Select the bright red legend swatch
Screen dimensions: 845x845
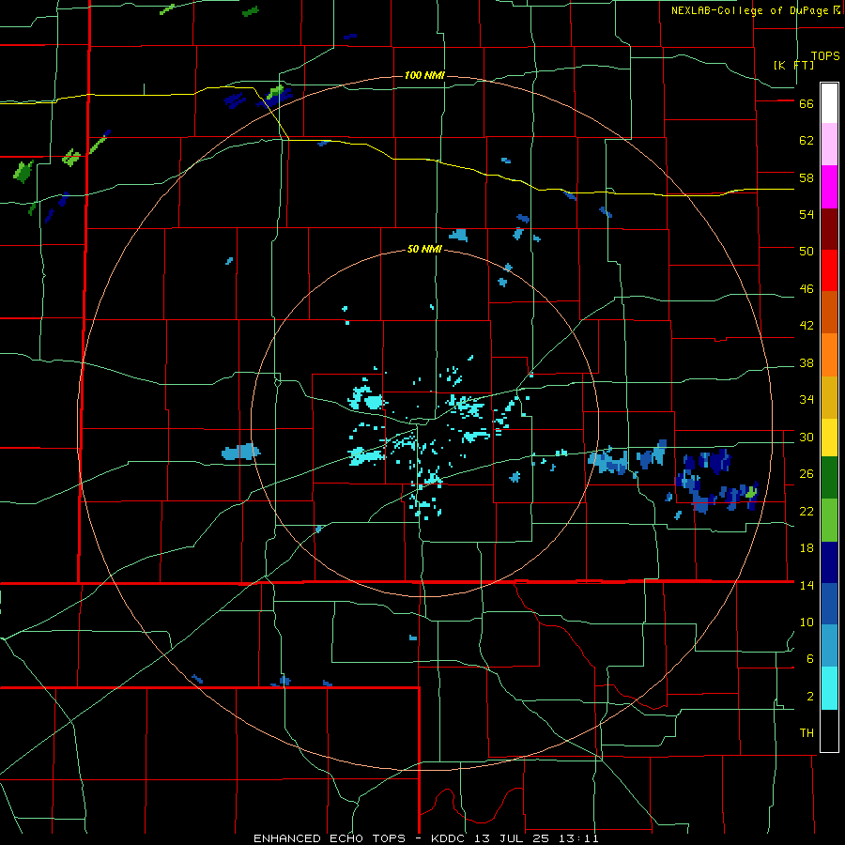tap(829, 270)
